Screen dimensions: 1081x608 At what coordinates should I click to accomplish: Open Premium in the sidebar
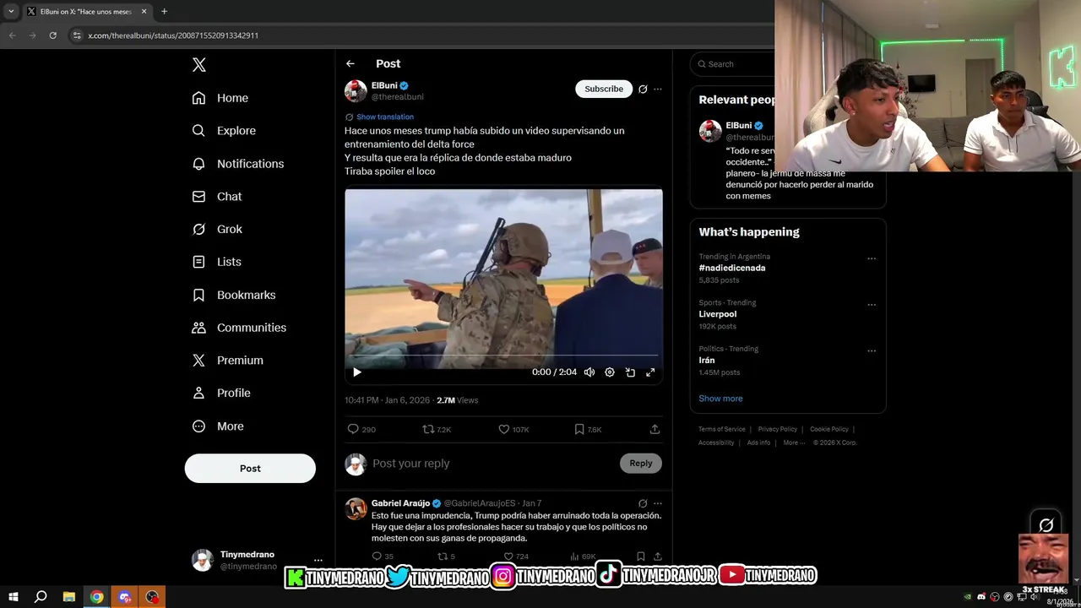tap(228, 361)
